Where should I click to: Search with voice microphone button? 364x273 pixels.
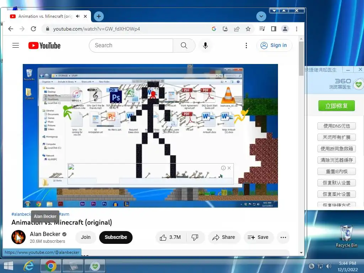205,45
